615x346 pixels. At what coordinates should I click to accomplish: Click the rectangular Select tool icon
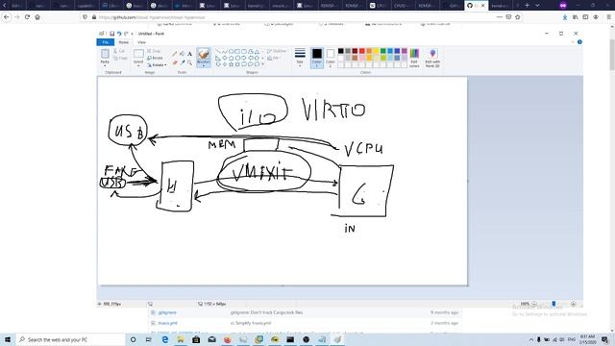(138, 54)
